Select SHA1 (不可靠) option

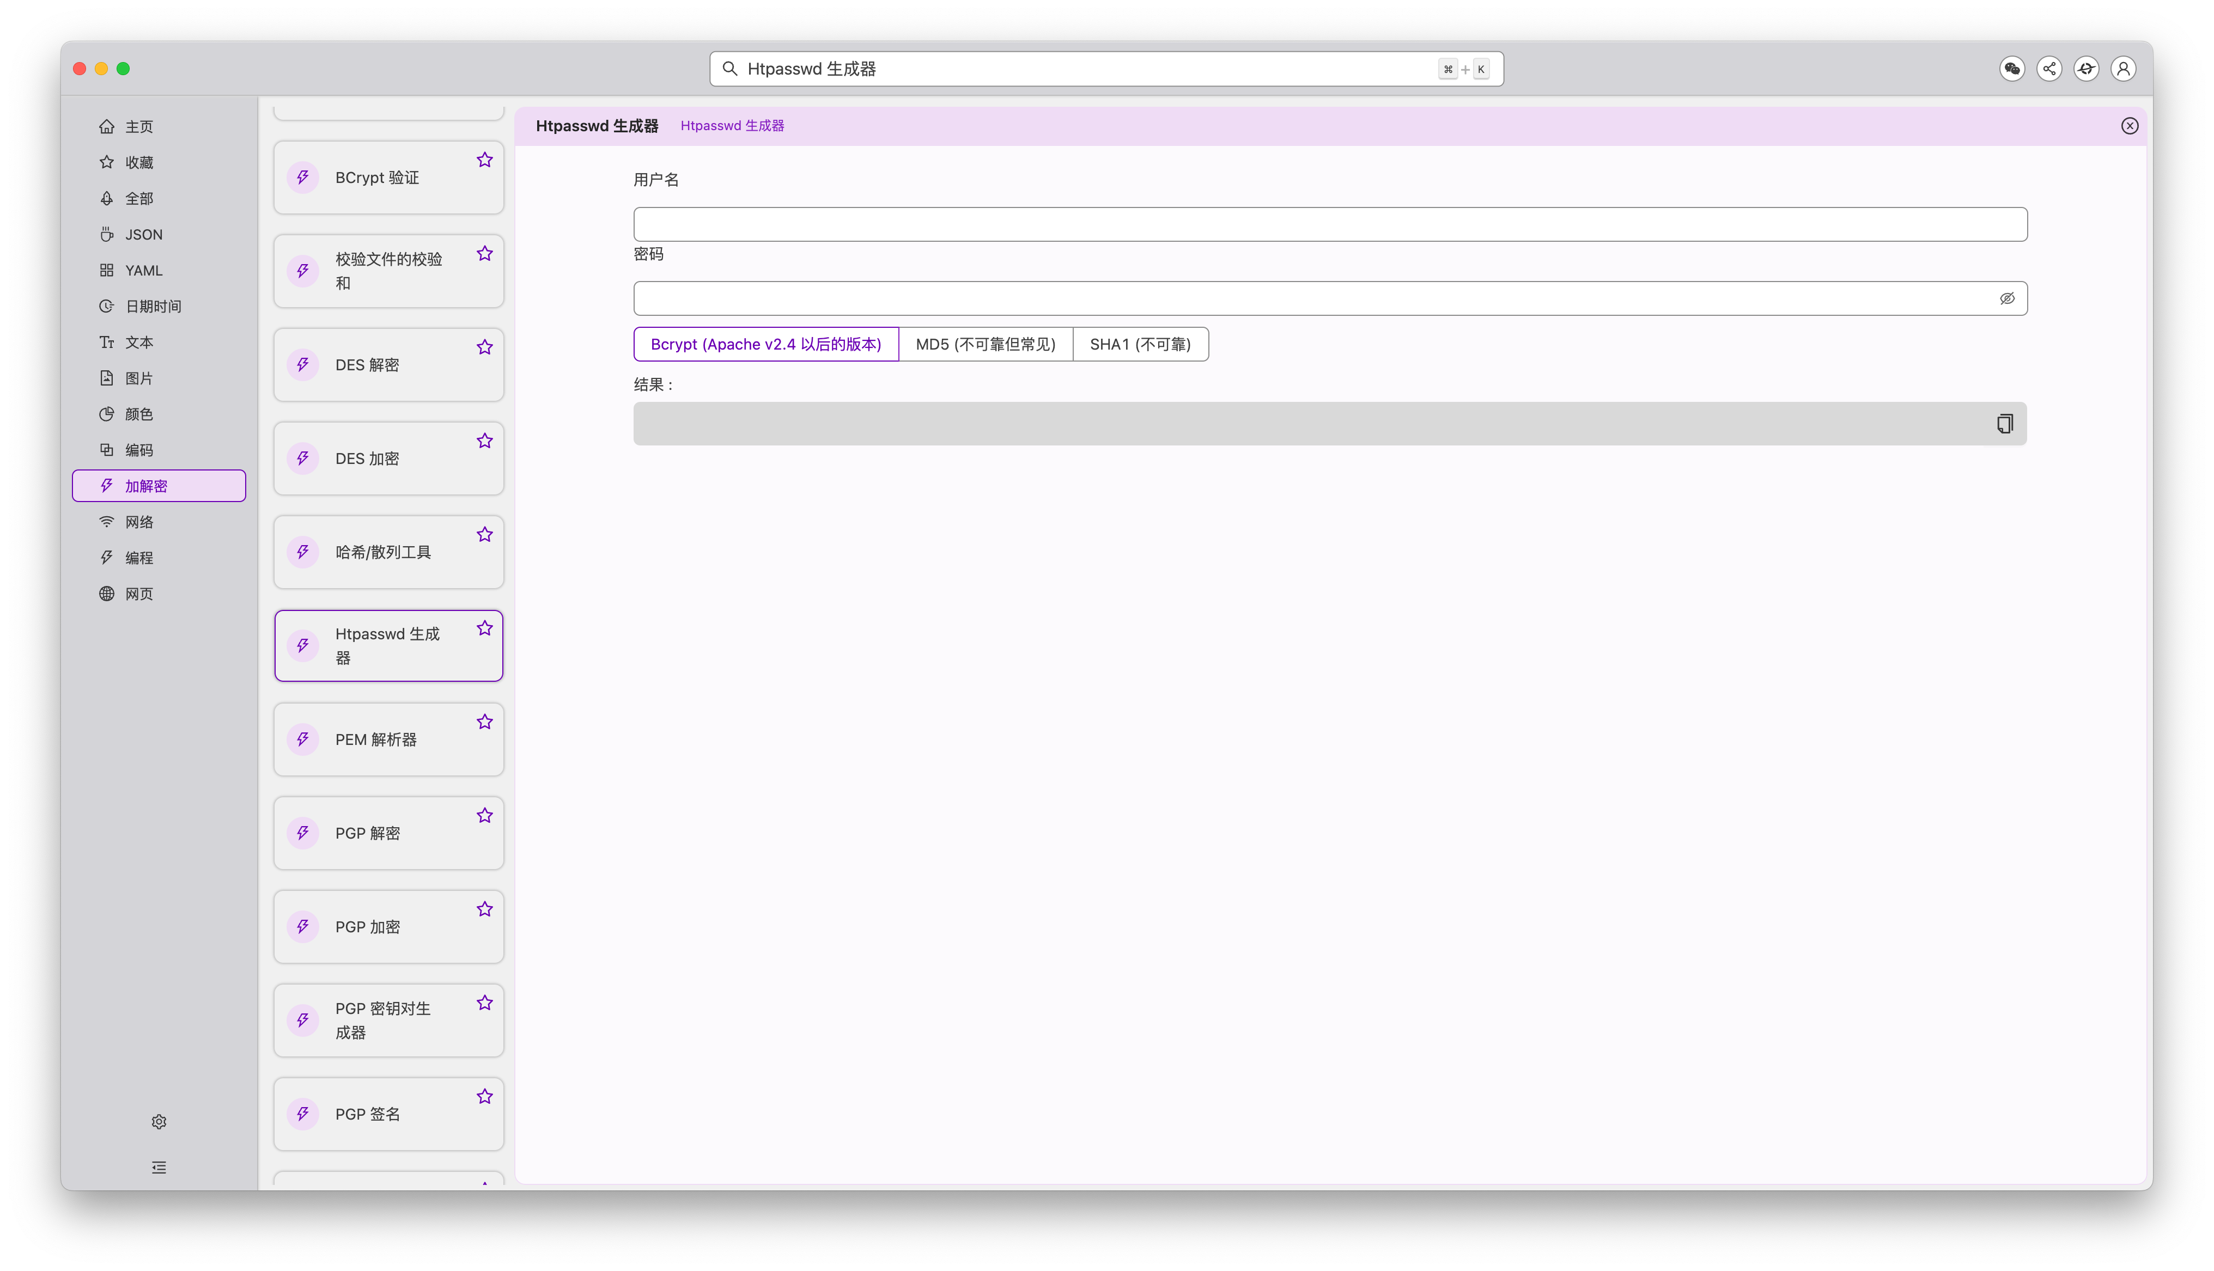[1140, 344]
